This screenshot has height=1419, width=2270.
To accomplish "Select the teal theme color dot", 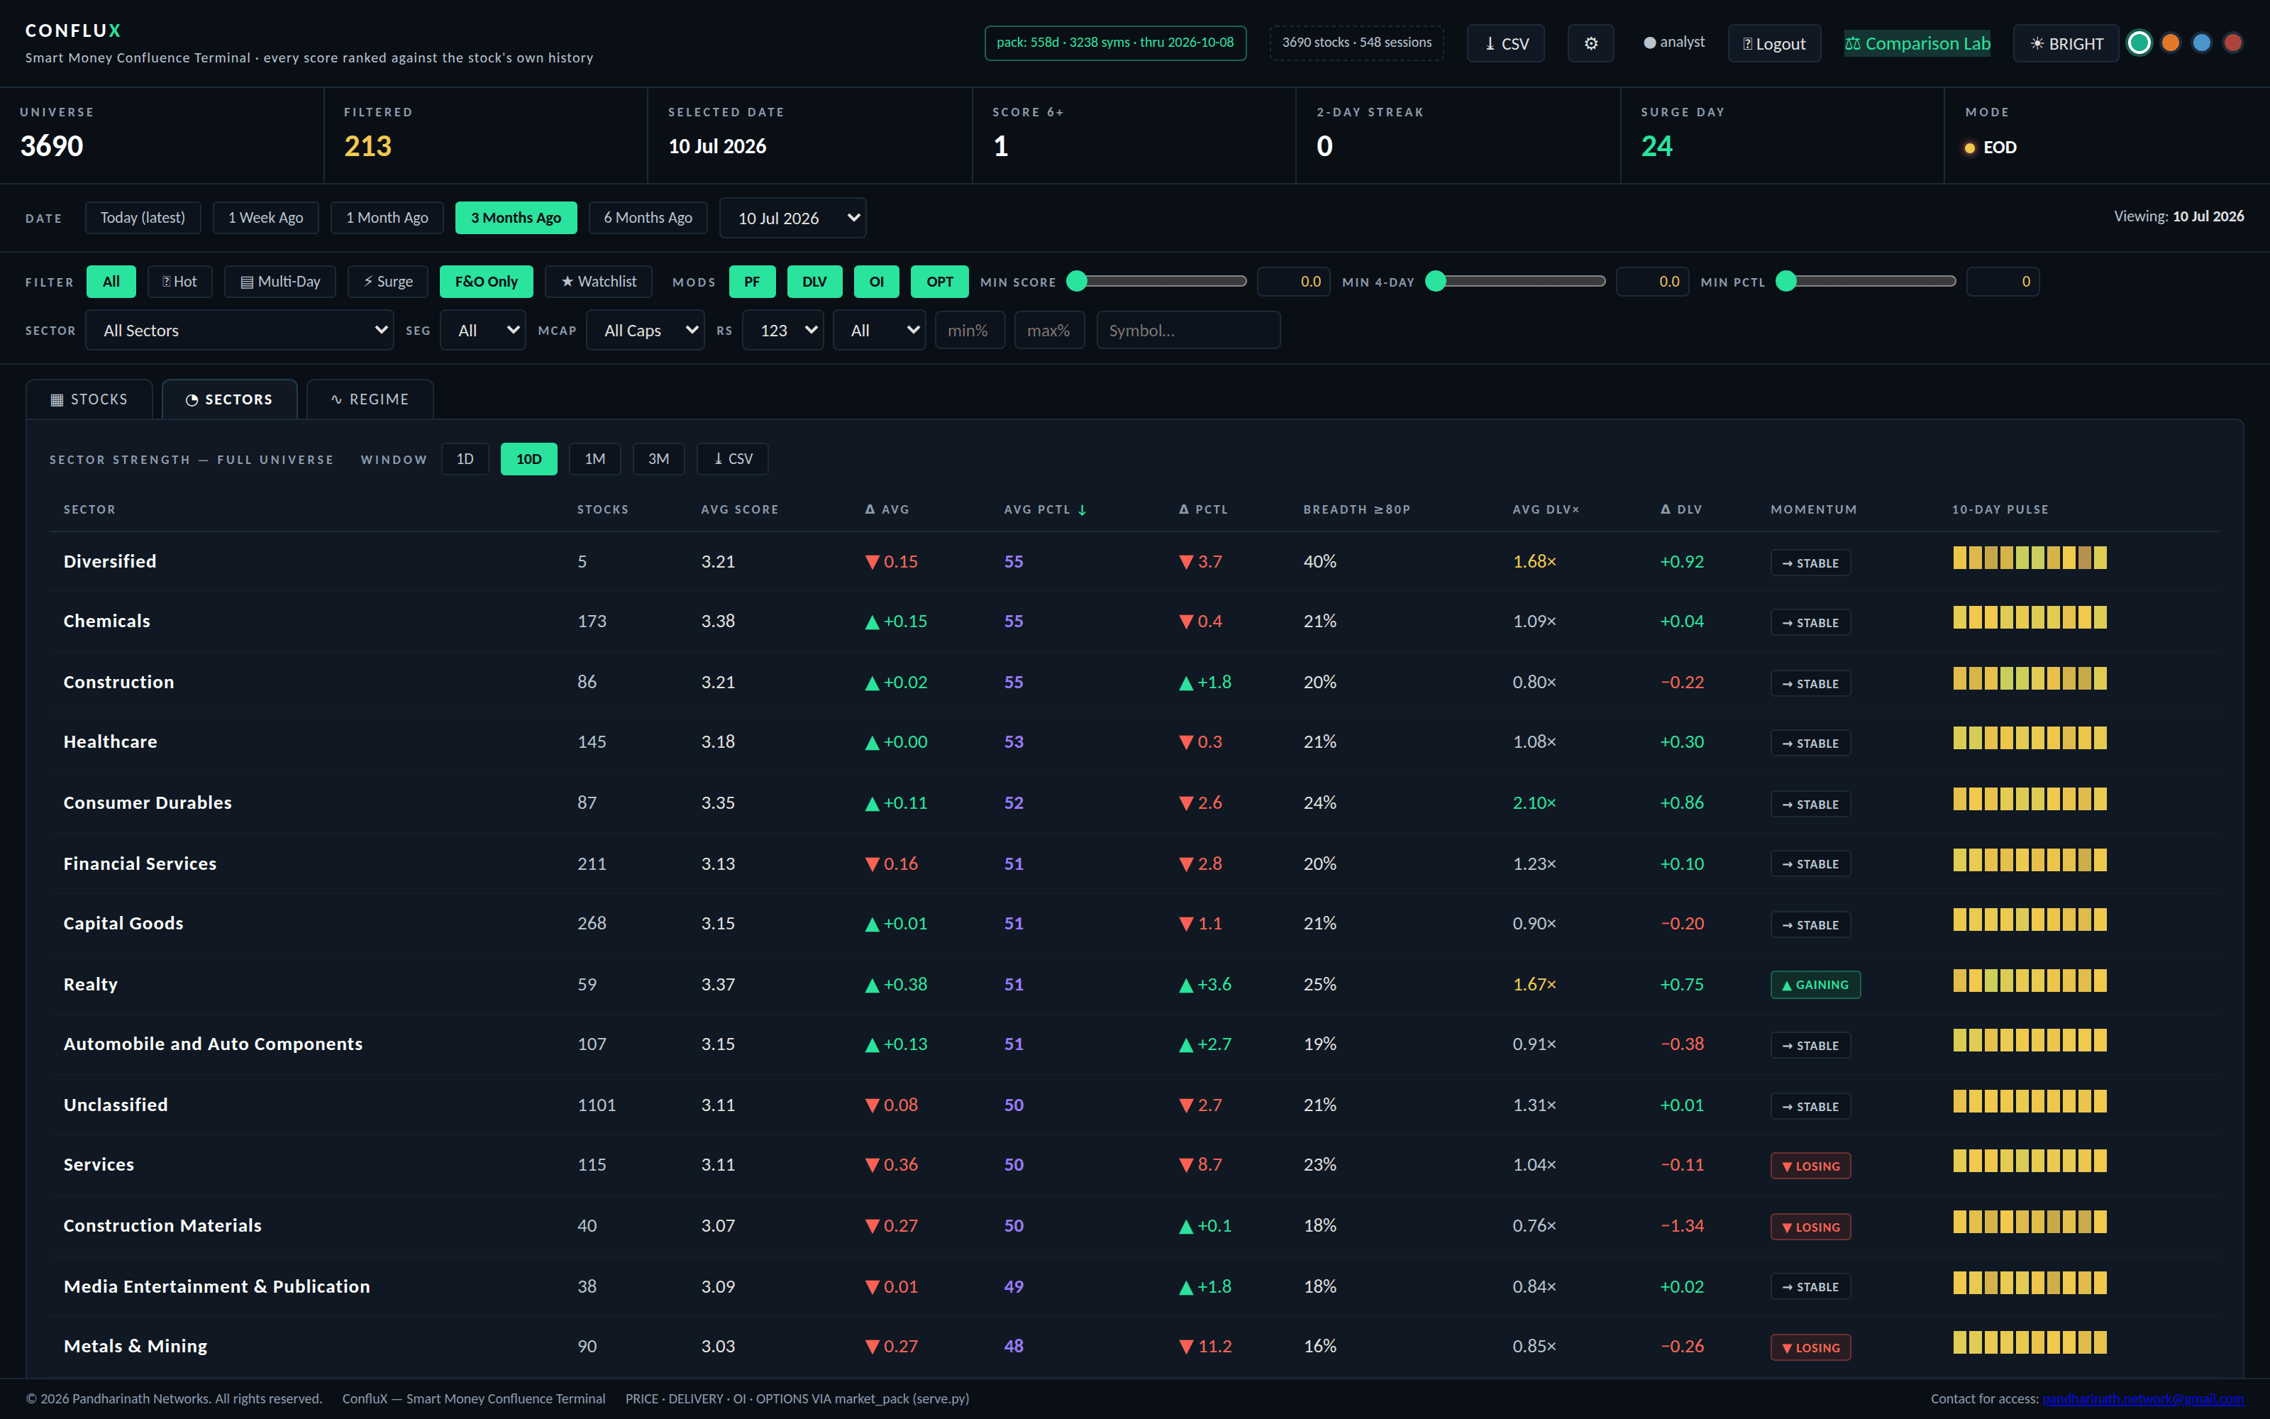I will click(2139, 43).
